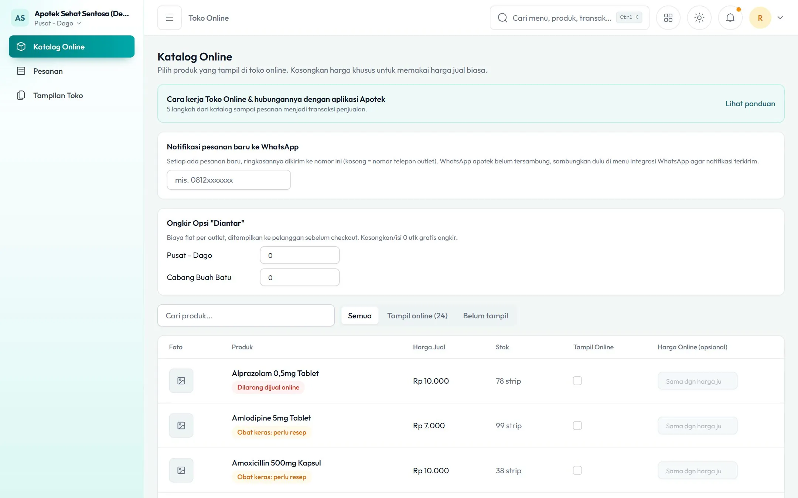Click Tampilan Toko page icon
This screenshot has height=498, width=798.
point(21,95)
